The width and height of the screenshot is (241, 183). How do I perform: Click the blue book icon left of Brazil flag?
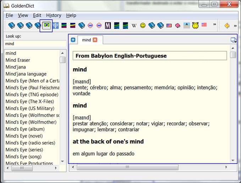coord(38,26)
